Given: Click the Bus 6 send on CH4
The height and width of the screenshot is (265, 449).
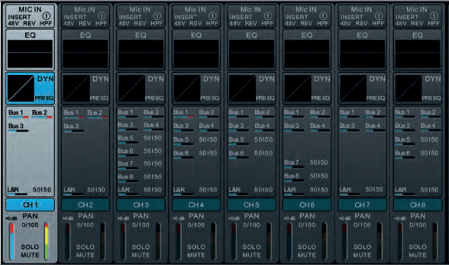Looking at the screenshot, I should (x=184, y=154).
